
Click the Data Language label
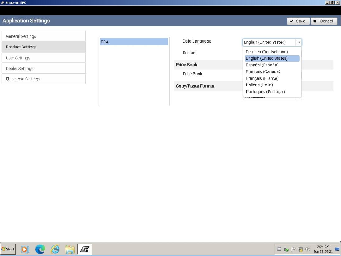point(197,41)
